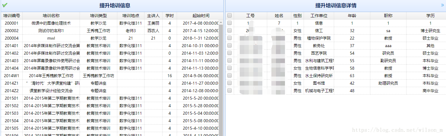Select training row 2014Z2
This screenshot has width=446, height=136.
coord(110,91)
